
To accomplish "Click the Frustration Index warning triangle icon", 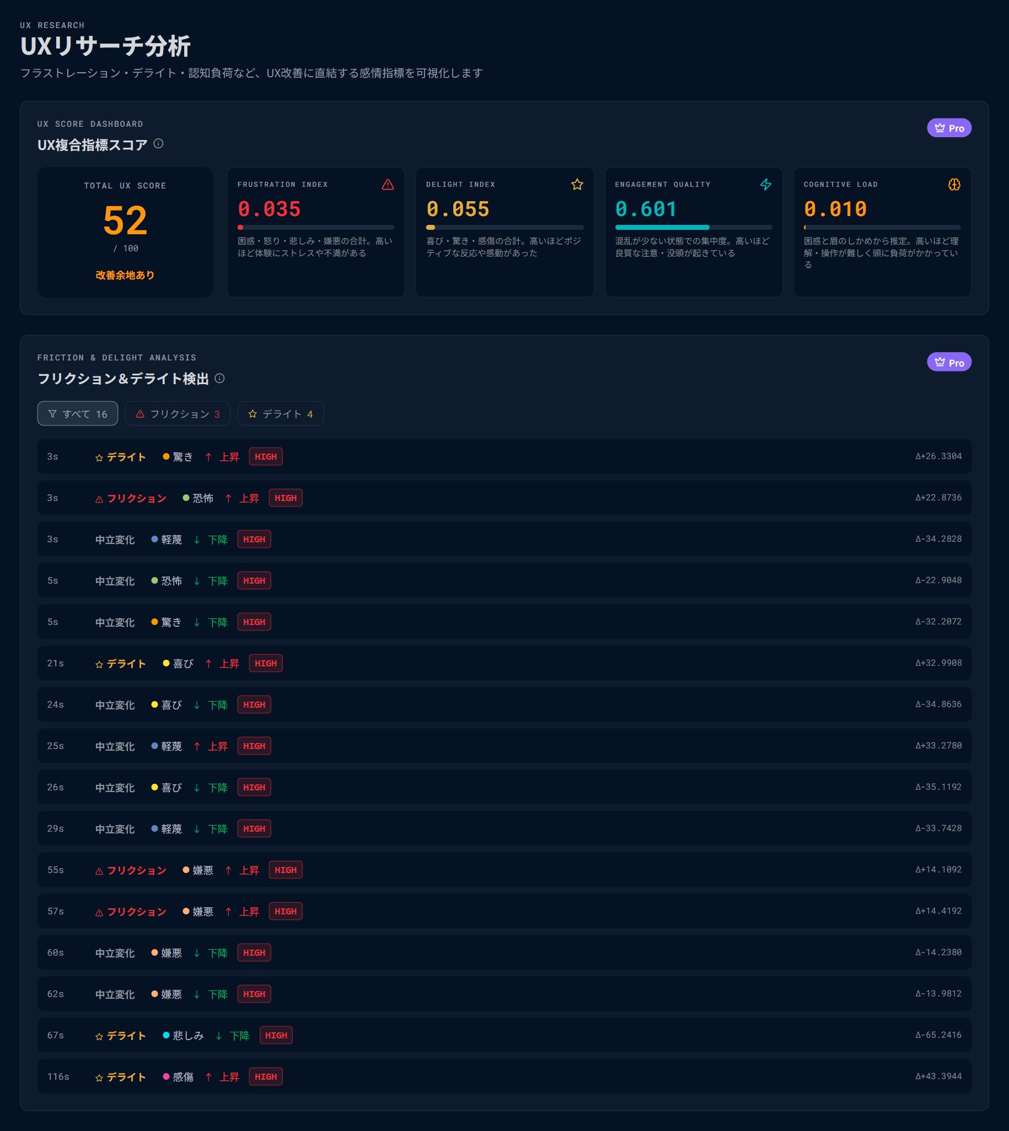I will (388, 185).
